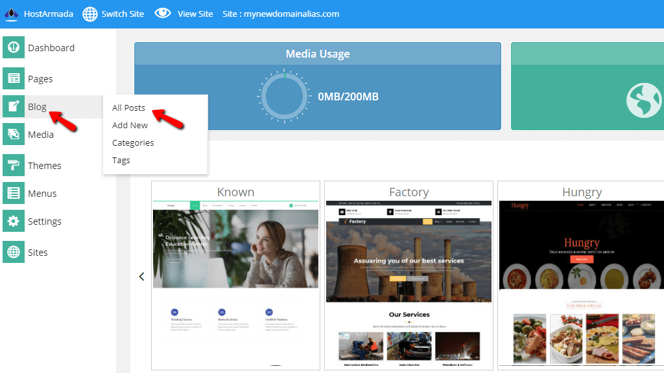Open the Settings menu label
This screenshot has width=664, height=373.
[45, 221]
